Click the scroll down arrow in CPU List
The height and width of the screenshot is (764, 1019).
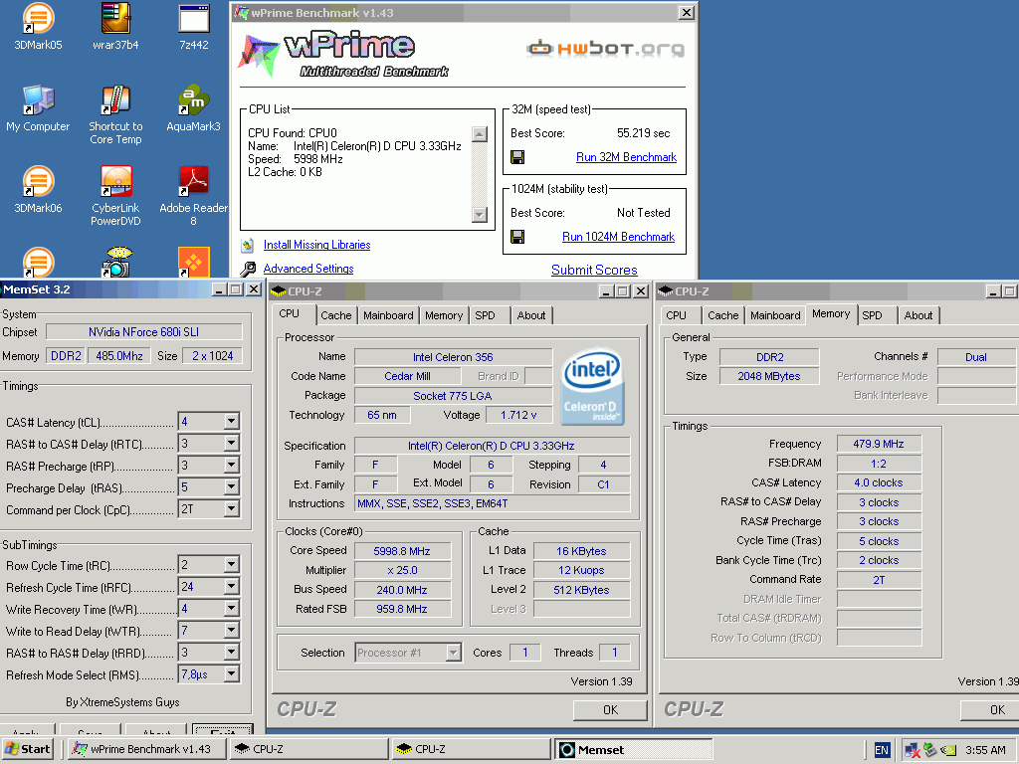pos(480,215)
